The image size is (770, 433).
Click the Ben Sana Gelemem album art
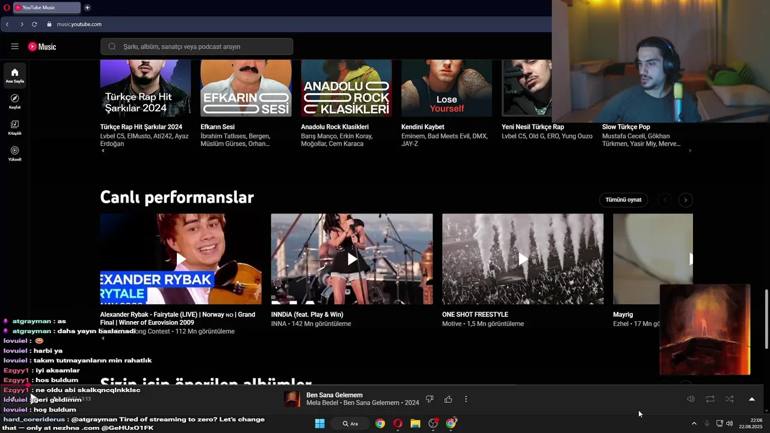[292, 399]
